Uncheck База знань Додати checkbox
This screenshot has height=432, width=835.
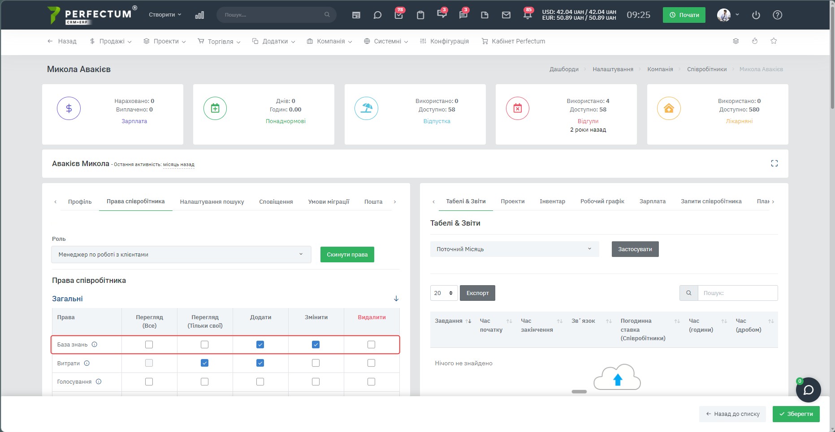[x=260, y=344]
